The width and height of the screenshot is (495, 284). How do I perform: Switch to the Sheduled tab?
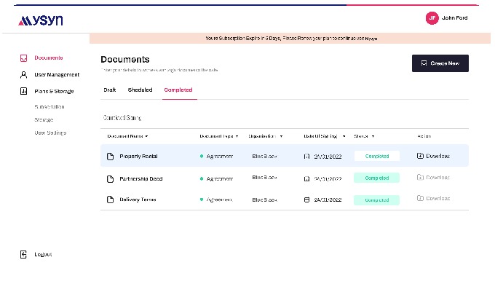[140, 90]
